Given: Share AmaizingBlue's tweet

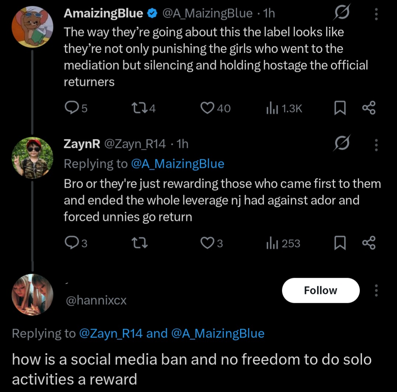Looking at the screenshot, I should [369, 108].
